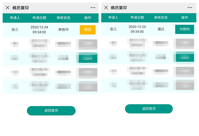Select the 申请人 column header on left
Image resolution: width=199 pixels, height=136 pixels.
tap(15, 18)
